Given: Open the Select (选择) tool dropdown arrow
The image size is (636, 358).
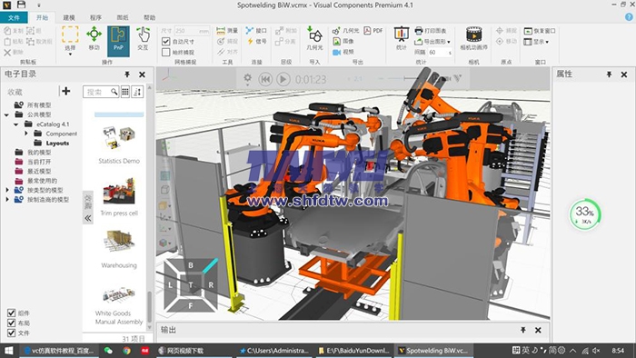Looking at the screenshot, I should click(70, 54).
